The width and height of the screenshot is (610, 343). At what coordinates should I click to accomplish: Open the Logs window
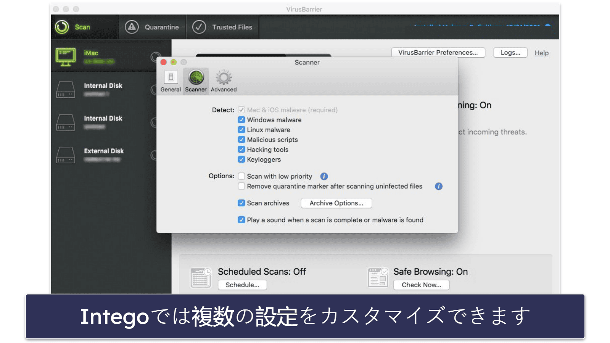(x=510, y=53)
